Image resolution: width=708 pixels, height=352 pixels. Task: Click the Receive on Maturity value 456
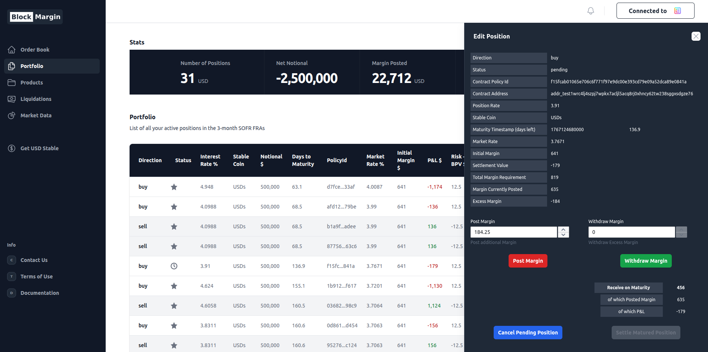click(x=681, y=288)
